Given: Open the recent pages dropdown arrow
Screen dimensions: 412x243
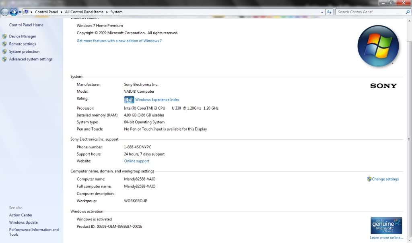Looking at the screenshot, I should tap(20, 12).
